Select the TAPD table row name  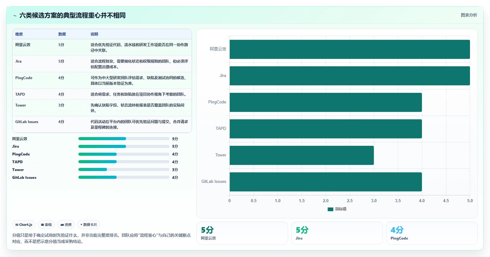pos(20,94)
